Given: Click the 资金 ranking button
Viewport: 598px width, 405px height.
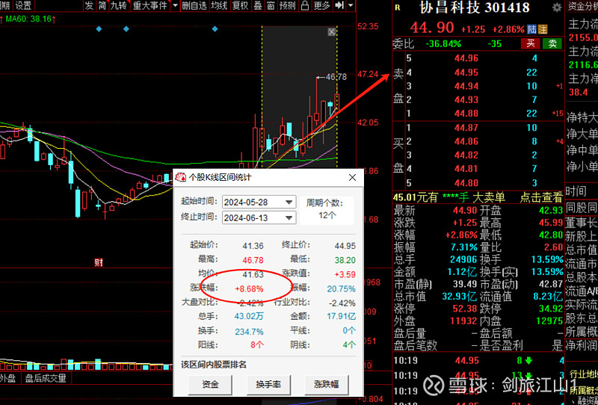Looking at the screenshot, I should click(210, 384).
